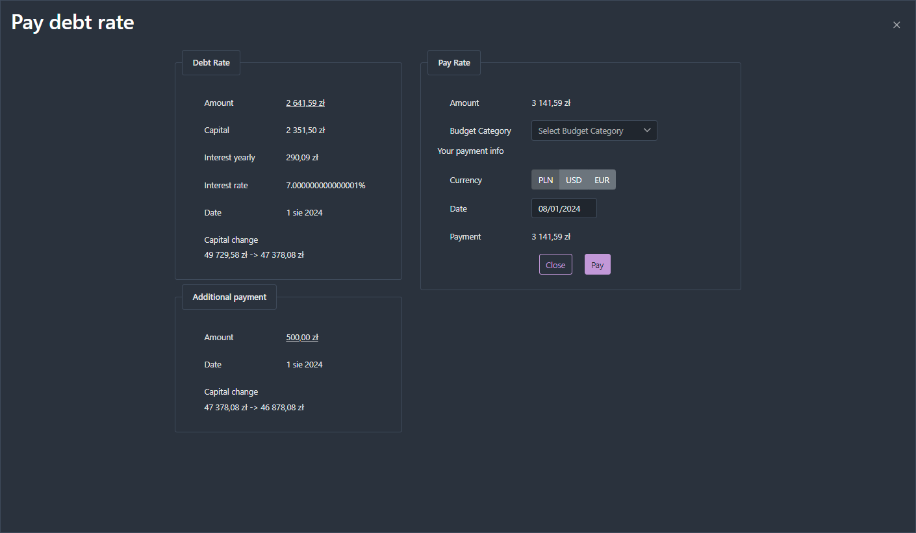
Task: Click the Additional payment section header
Action: click(x=229, y=297)
